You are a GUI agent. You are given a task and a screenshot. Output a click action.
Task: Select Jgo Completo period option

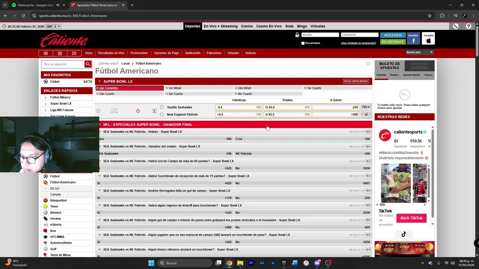[129, 88]
